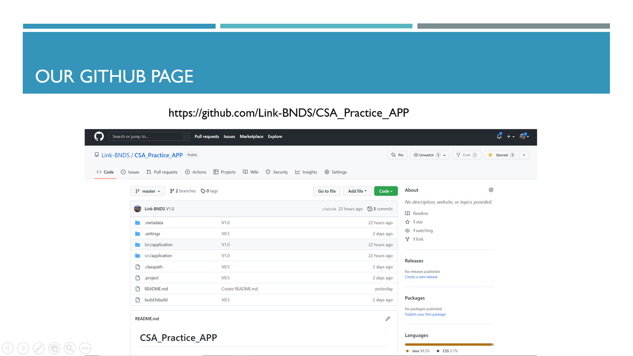This screenshot has height=356, width=633.
Task: Open the notifications bell icon
Action: (499, 136)
